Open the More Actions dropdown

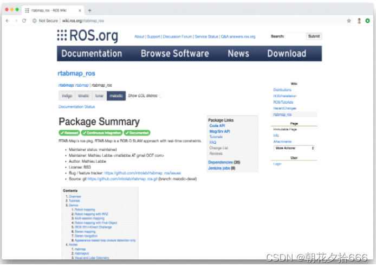[294, 148]
